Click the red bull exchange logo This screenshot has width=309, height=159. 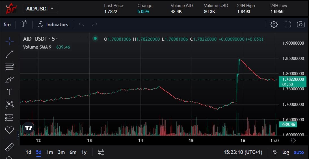click(11, 8)
